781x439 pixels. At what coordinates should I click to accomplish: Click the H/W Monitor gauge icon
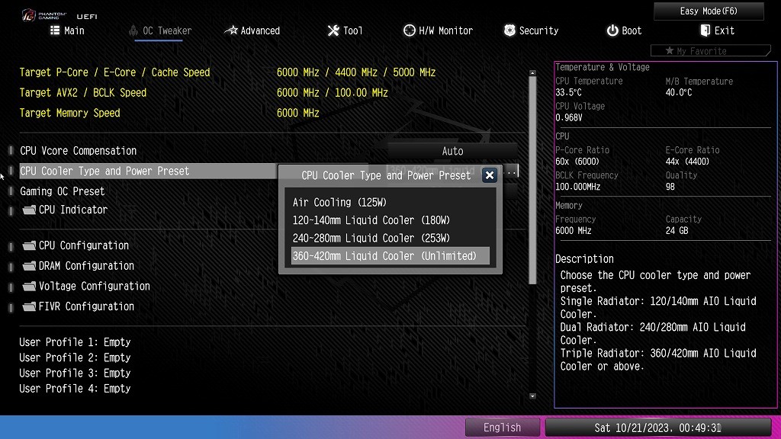point(410,30)
